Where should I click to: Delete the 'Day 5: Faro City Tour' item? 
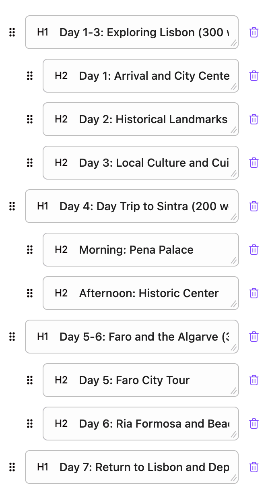(x=254, y=380)
